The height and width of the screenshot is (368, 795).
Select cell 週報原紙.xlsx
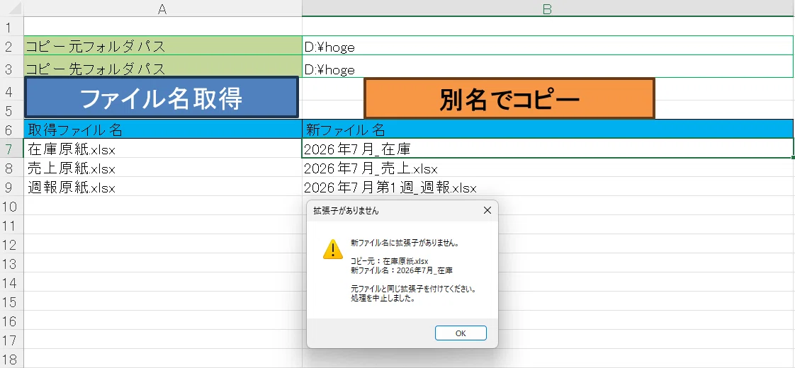click(163, 188)
